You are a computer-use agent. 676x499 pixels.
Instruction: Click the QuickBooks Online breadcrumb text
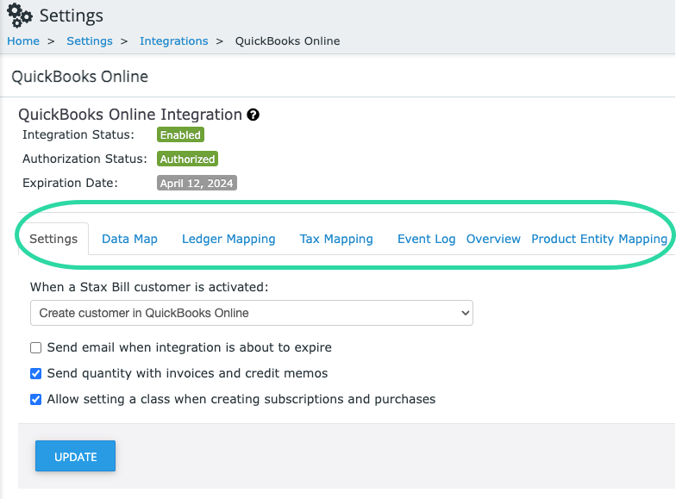(287, 41)
